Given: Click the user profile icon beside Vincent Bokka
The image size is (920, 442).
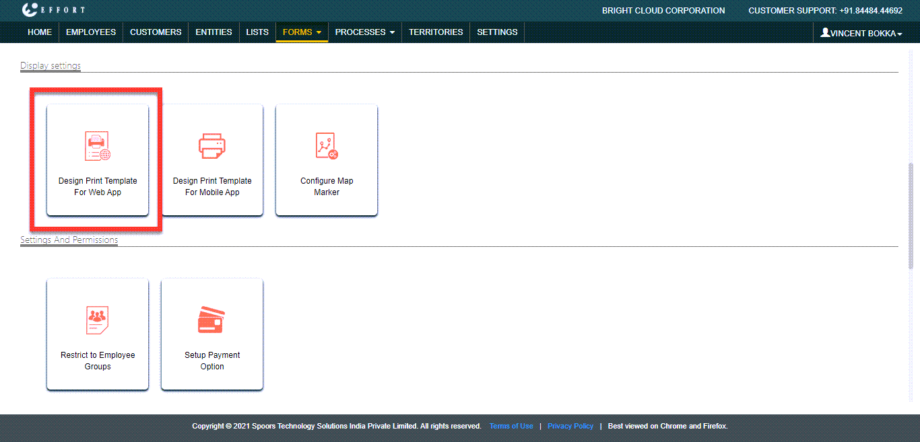Looking at the screenshot, I should point(824,32).
